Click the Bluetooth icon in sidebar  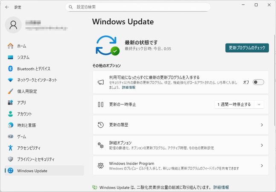(10, 69)
